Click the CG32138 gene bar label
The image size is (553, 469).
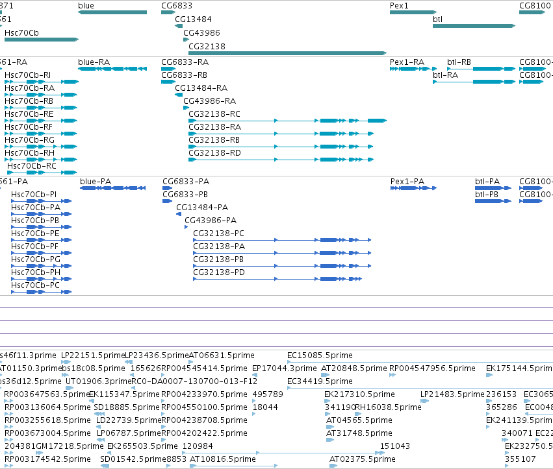[x=207, y=47]
